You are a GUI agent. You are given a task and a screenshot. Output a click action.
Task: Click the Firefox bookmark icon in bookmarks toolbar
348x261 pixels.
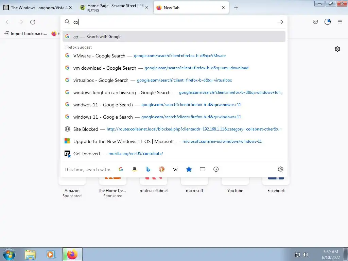(x=54, y=34)
